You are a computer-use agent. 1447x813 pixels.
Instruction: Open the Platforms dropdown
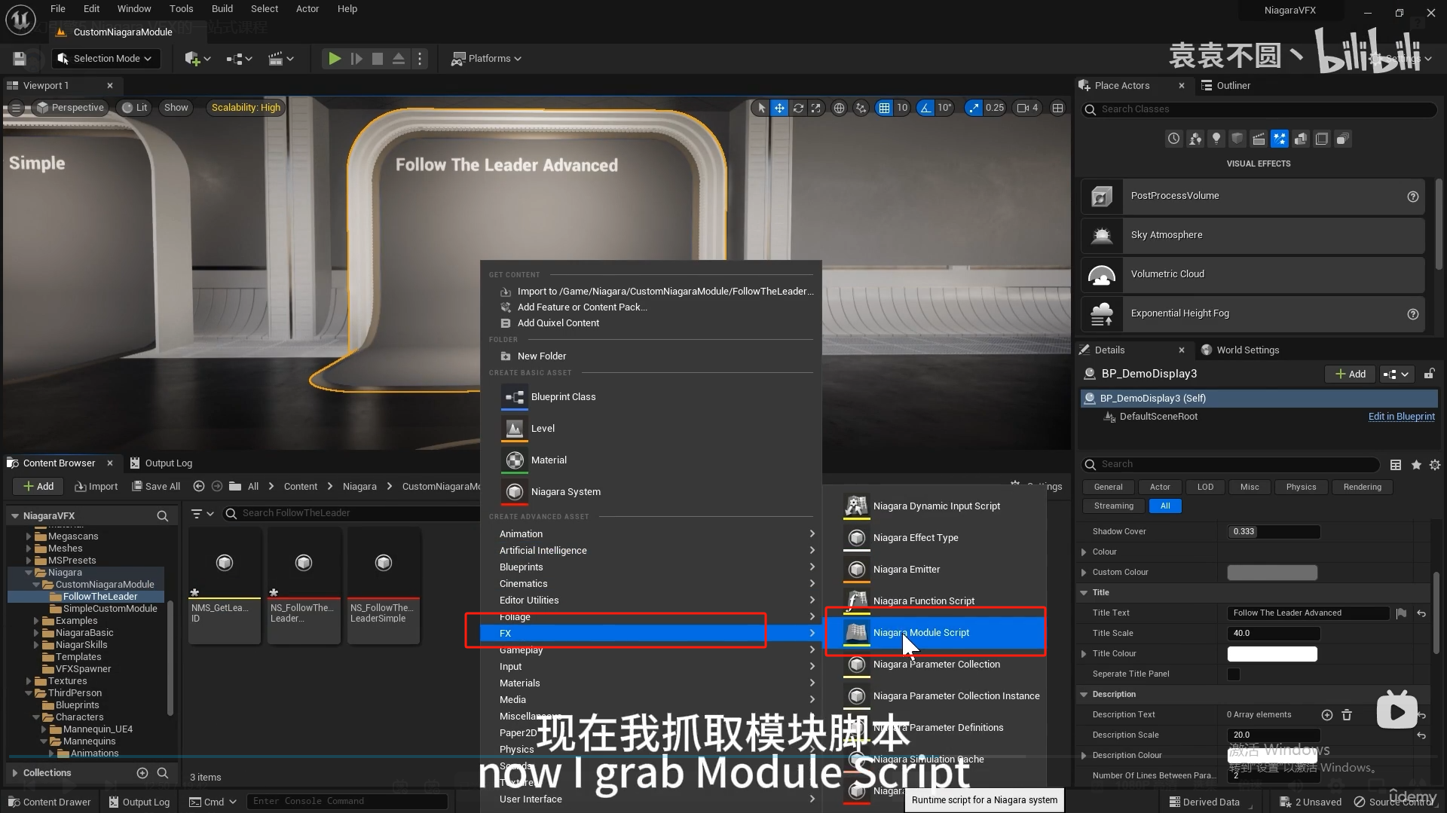click(486, 59)
